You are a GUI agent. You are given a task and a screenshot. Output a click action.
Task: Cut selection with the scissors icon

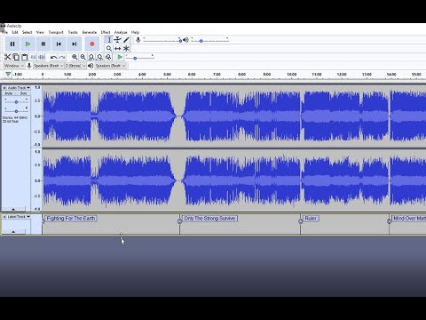tap(7, 57)
